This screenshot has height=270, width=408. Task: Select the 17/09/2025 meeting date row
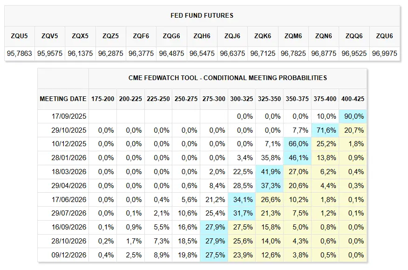click(x=69, y=116)
